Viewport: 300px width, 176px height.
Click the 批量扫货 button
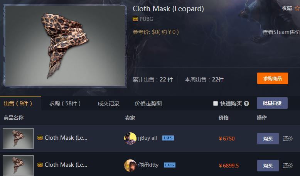(x=272, y=103)
